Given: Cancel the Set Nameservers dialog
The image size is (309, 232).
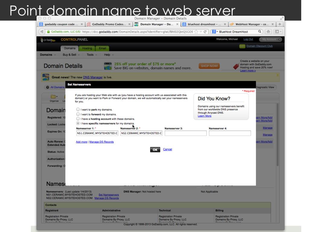Looking at the screenshot, I should tap(167, 149).
